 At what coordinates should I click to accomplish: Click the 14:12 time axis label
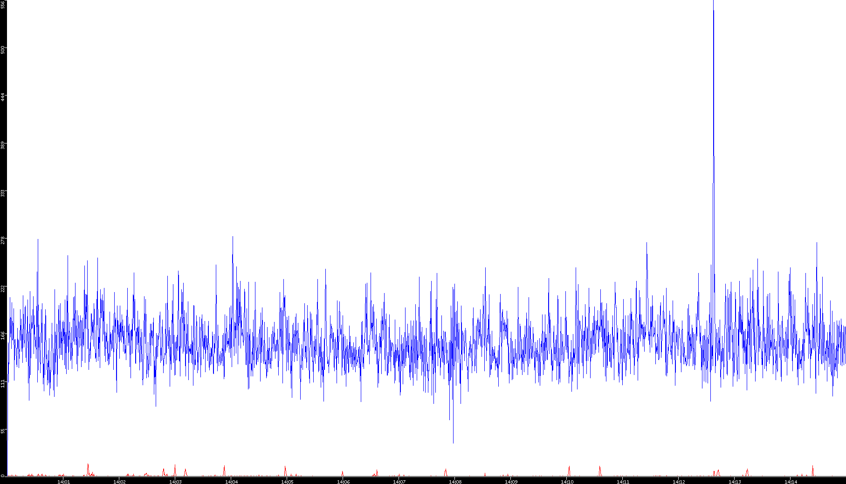pyautogui.click(x=679, y=482)
